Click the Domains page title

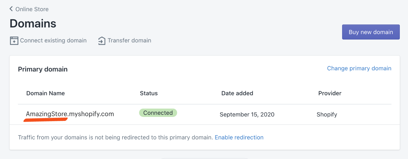pos(33,24)
